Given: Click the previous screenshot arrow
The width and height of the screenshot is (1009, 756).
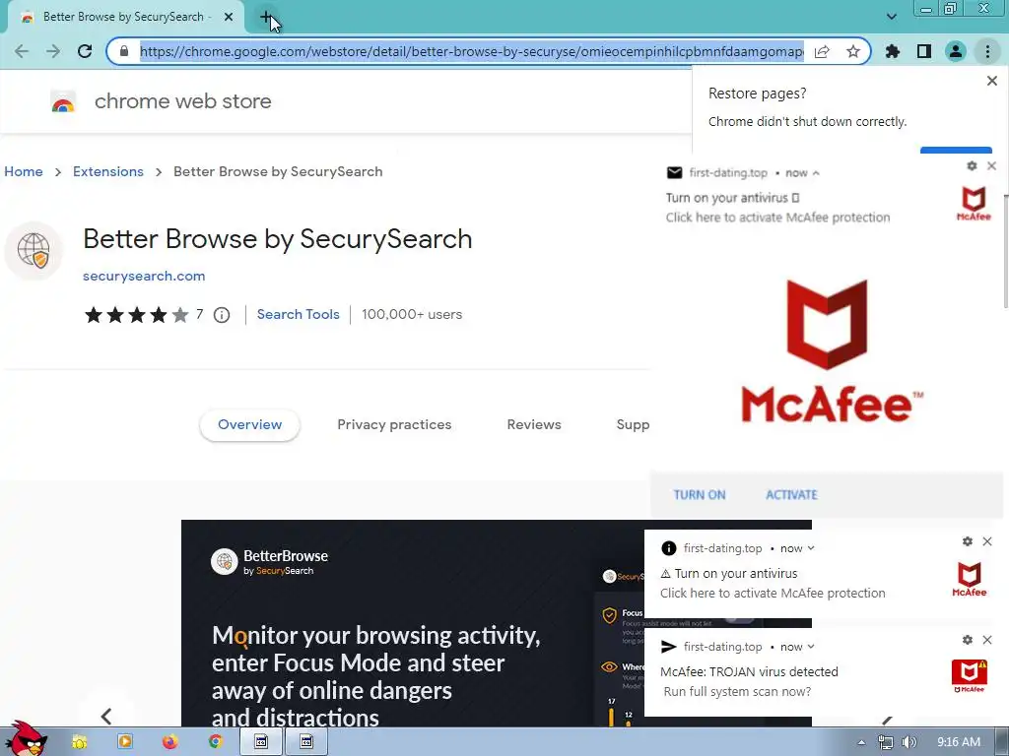Looking at the screenshot, I should pyautogui.click(x=106, y=716).
